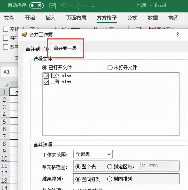The width and height of the screenshot is (188, 190).
Task: Click the 合并工作簿 dialog icon
Action: (x=24, y=34)
